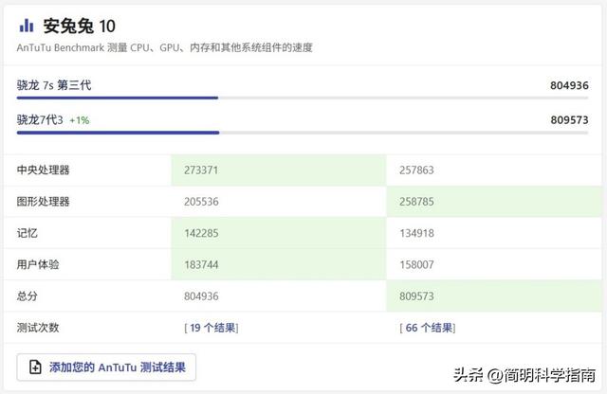Open the [19 个结果] link
607x394 pixels.
click(211, 328)
